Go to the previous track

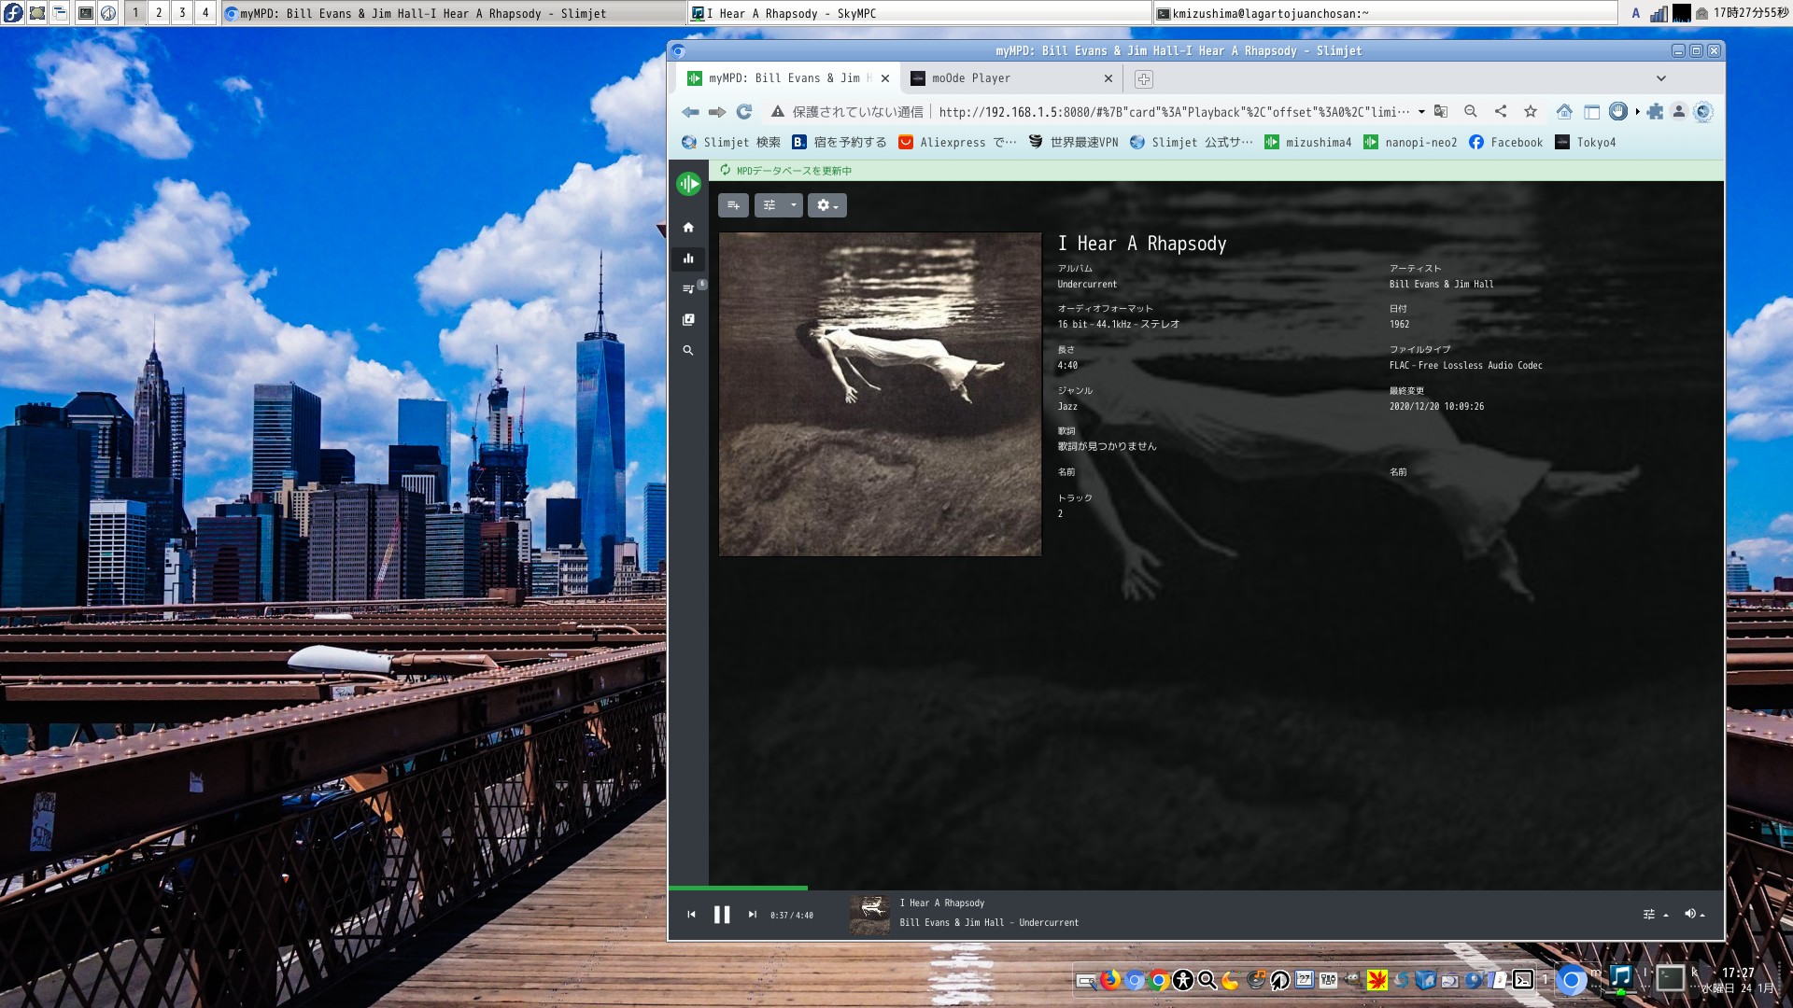pyautogui.click(x=691, y=915)
